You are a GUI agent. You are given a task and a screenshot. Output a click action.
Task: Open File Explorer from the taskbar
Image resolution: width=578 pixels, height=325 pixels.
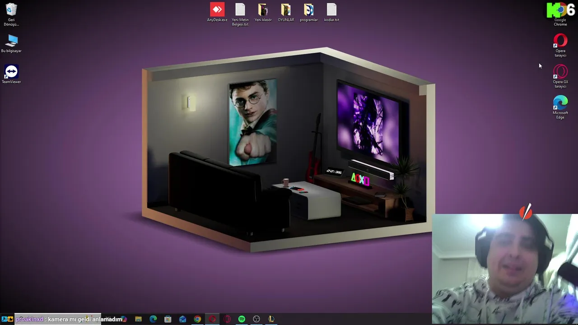pos(138,319)
